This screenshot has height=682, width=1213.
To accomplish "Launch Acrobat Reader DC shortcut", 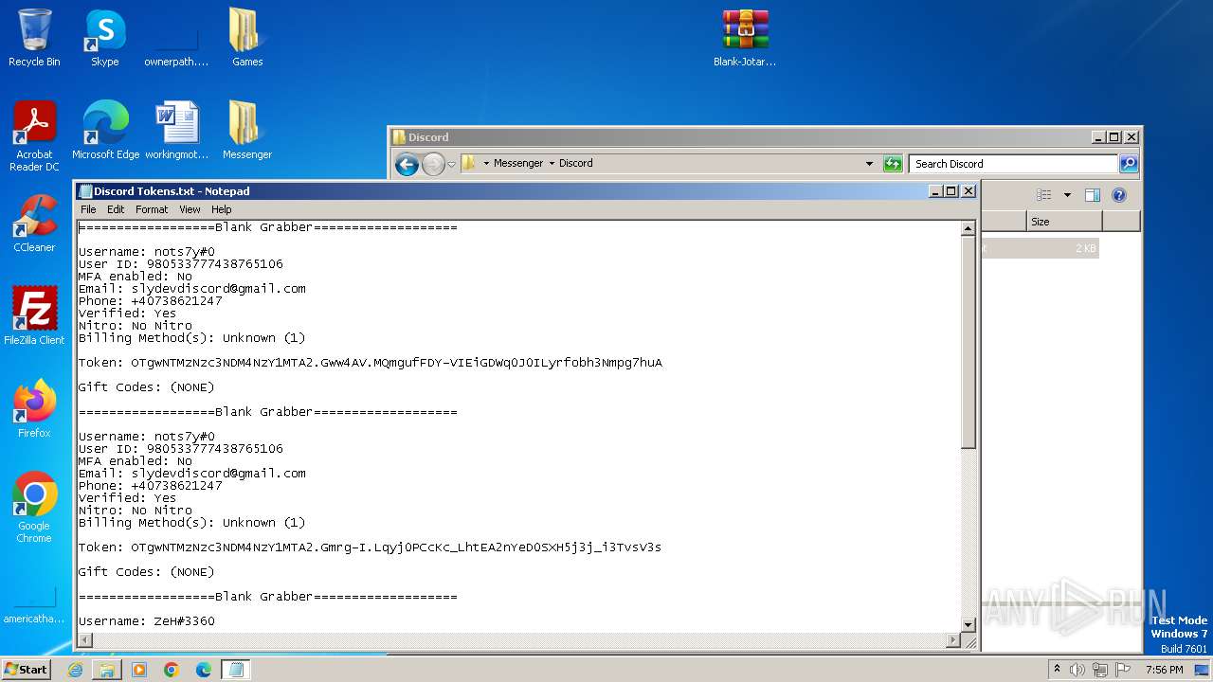I will point(34,136).
